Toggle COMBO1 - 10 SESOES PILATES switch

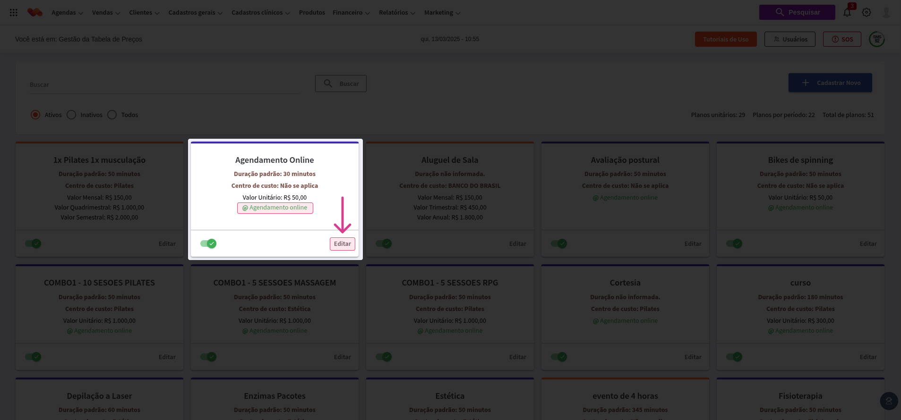click(33, 357)
